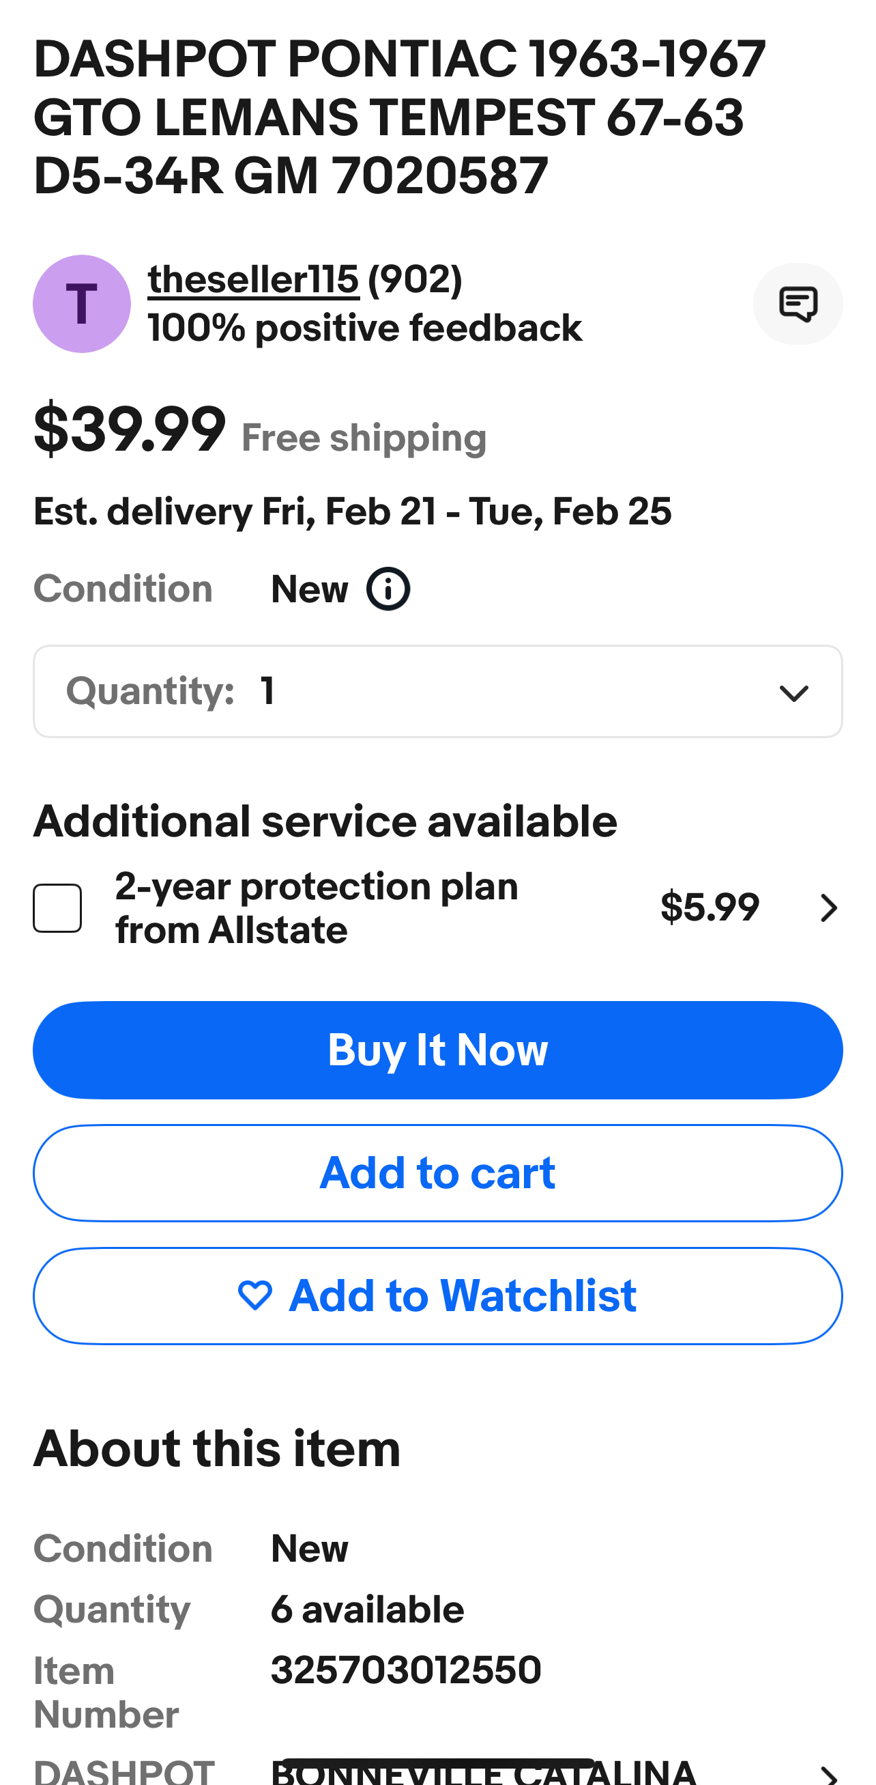Open the Quantity selector field

click(x=437, y=692)
